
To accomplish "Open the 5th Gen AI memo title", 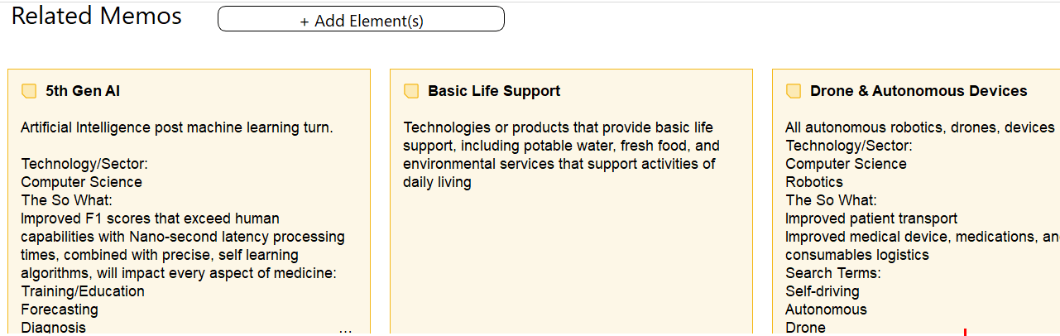I will click(83, 91).
